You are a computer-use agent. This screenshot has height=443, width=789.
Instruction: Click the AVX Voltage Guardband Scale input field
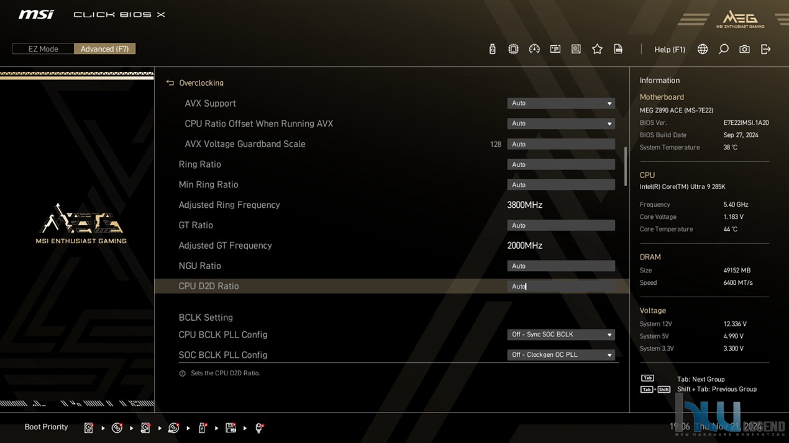click(x=561, y=144)
